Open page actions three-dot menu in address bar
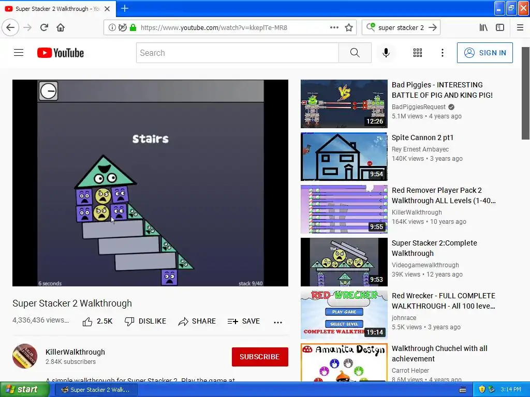Image resolution: width=530 pixels, height=397 pixels. [x=334, y=27]
